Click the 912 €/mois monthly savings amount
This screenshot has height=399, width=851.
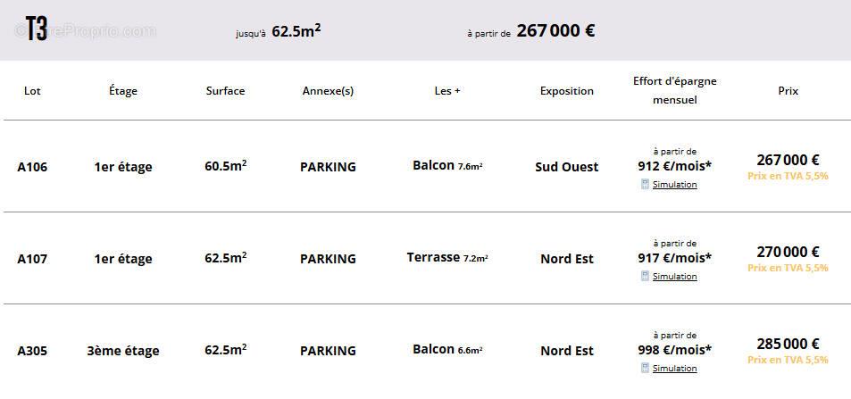[674, 166]
